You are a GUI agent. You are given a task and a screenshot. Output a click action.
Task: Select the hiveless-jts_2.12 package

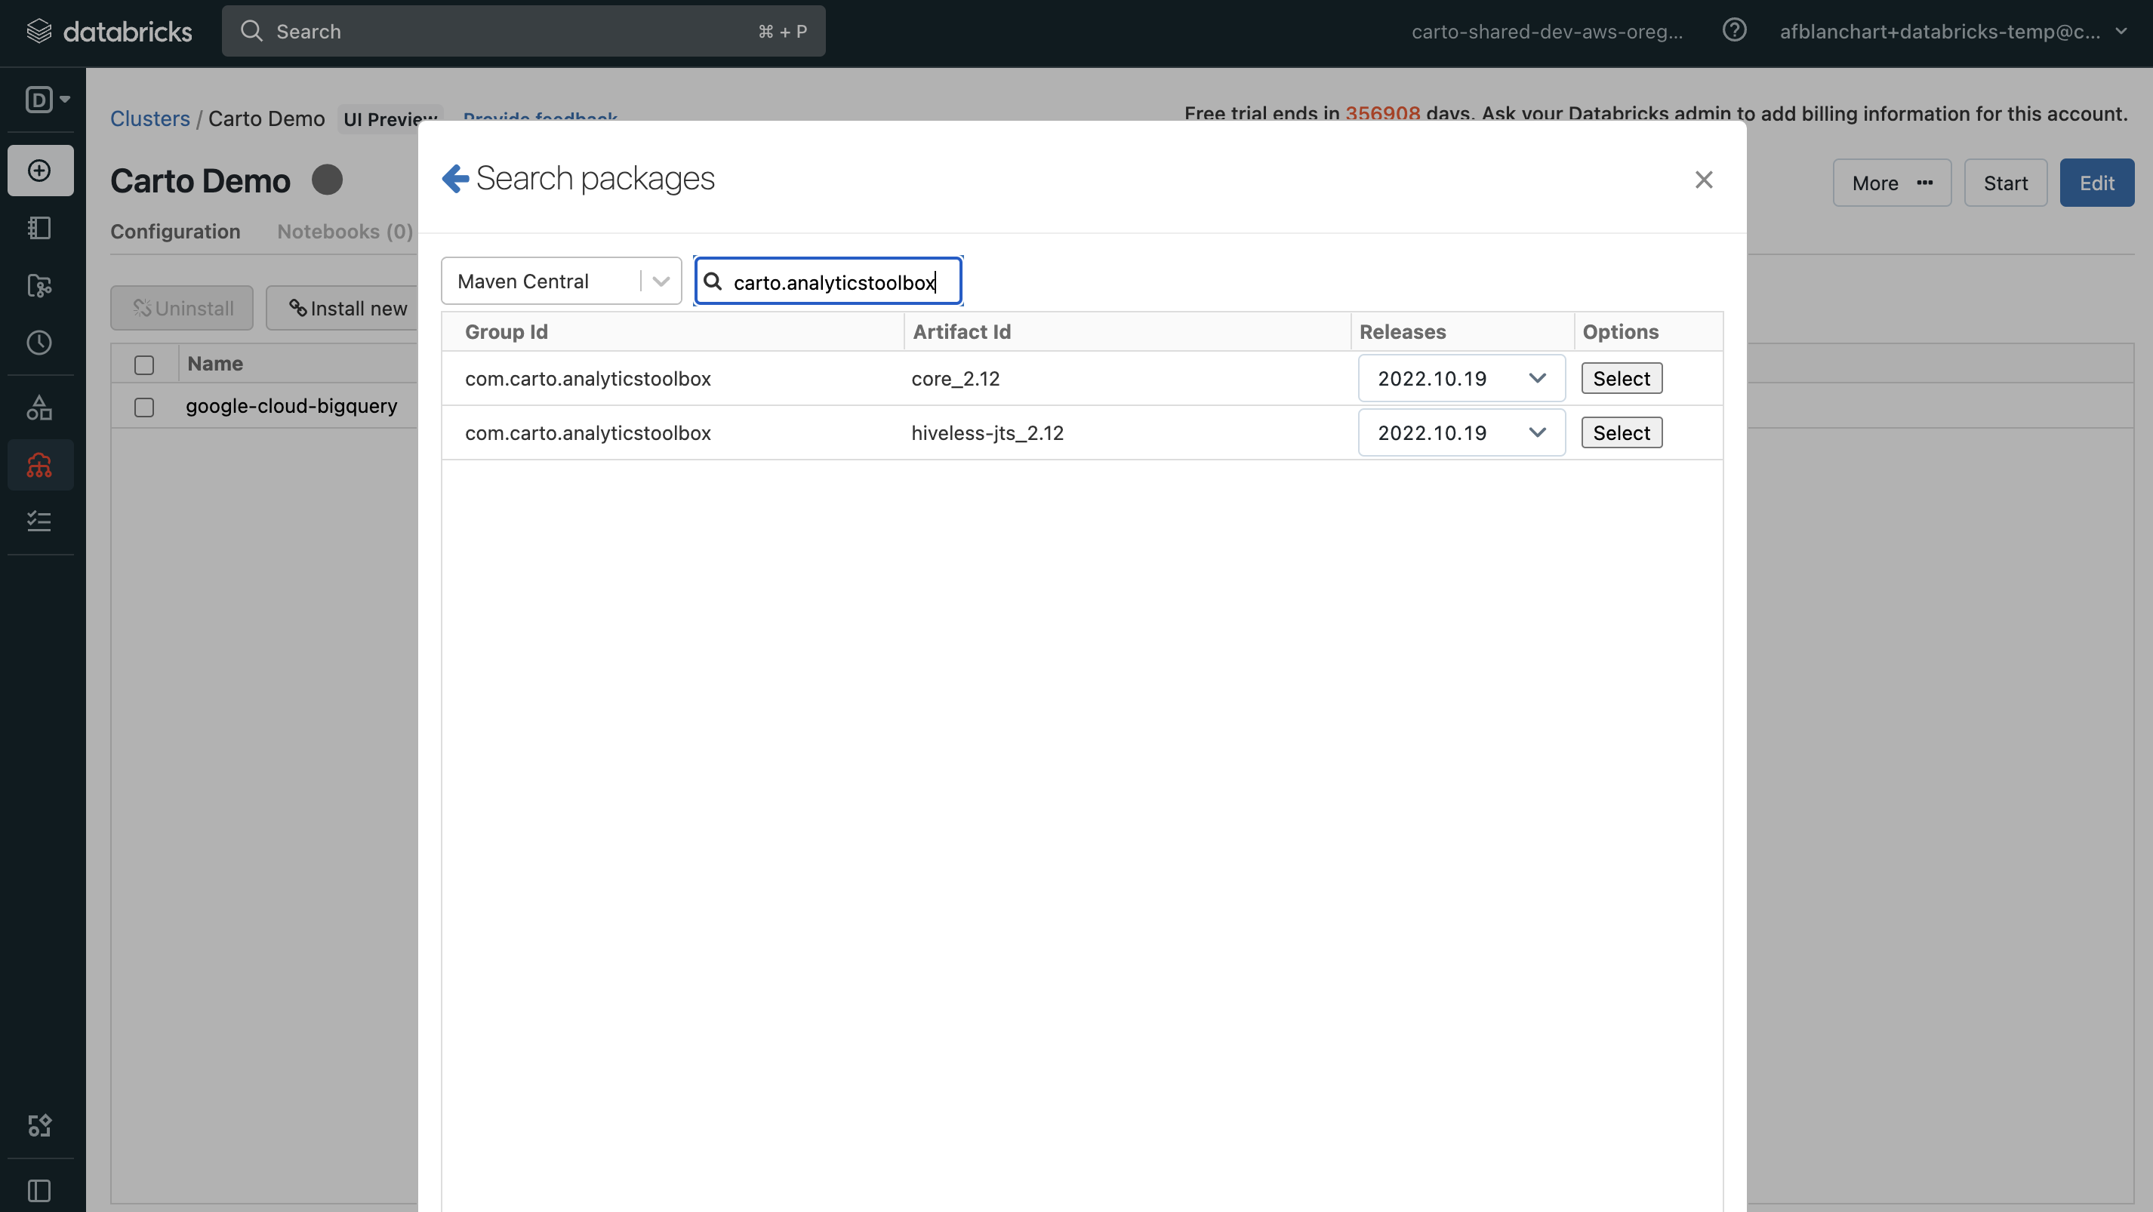[x=1621, y=432]
